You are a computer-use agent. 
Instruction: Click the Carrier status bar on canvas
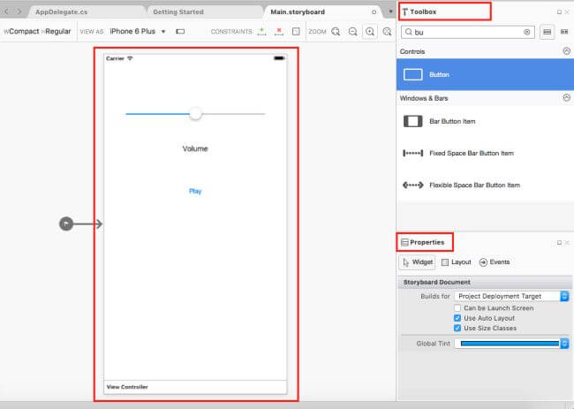point(195,58)
